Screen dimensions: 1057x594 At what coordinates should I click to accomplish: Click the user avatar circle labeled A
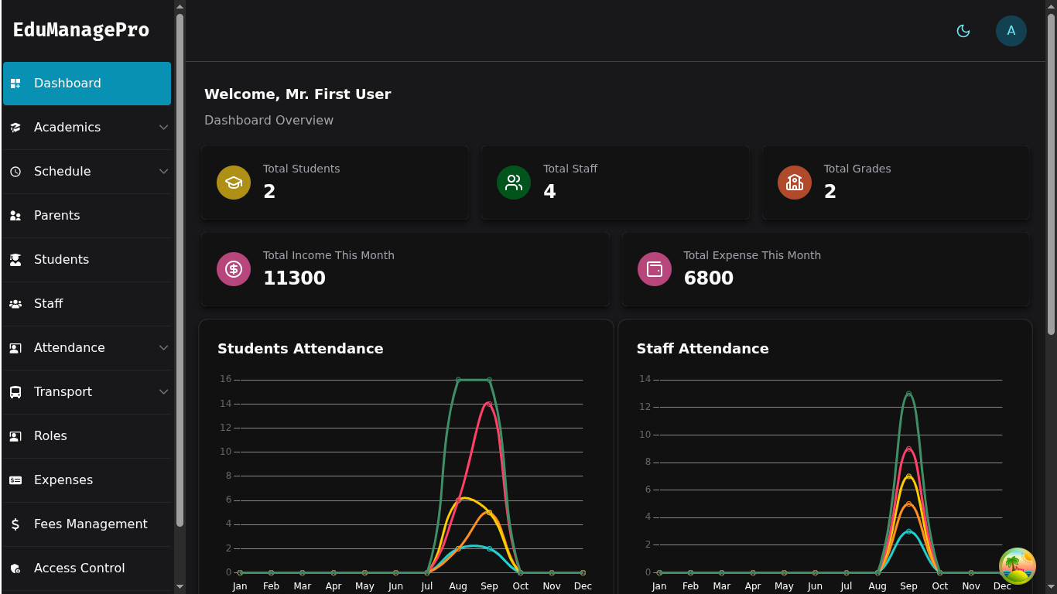(1011, 30)
